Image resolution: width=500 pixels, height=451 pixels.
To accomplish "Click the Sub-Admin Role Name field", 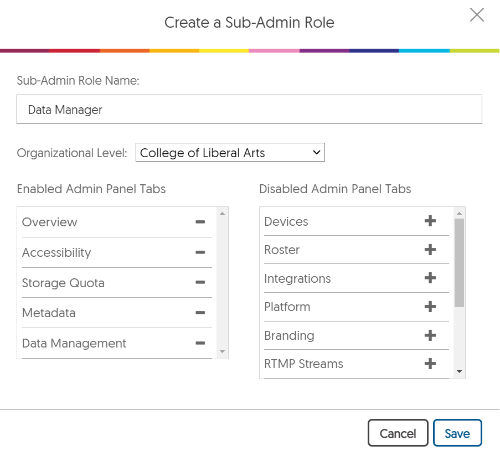I will [x=249, y=110].
